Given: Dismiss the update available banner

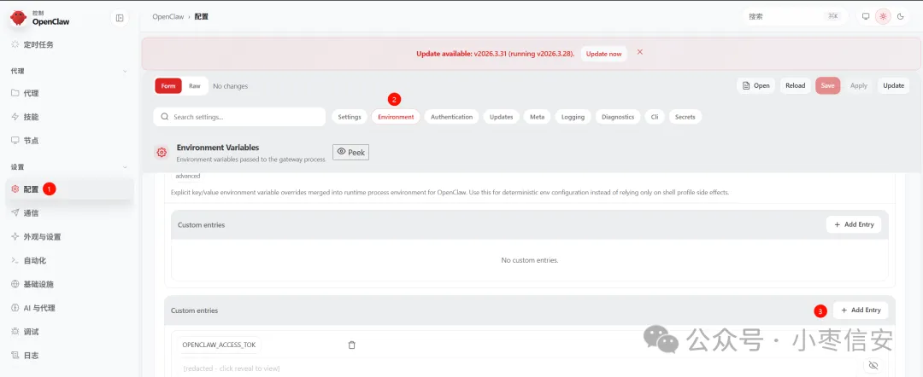Looking at the screenshot, I should point(640,52).
